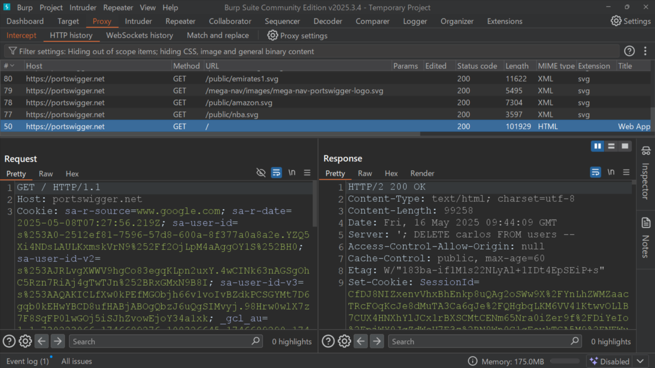Open the View menu
The height and width of the screenshot is (368, 655).
[147, 8]
